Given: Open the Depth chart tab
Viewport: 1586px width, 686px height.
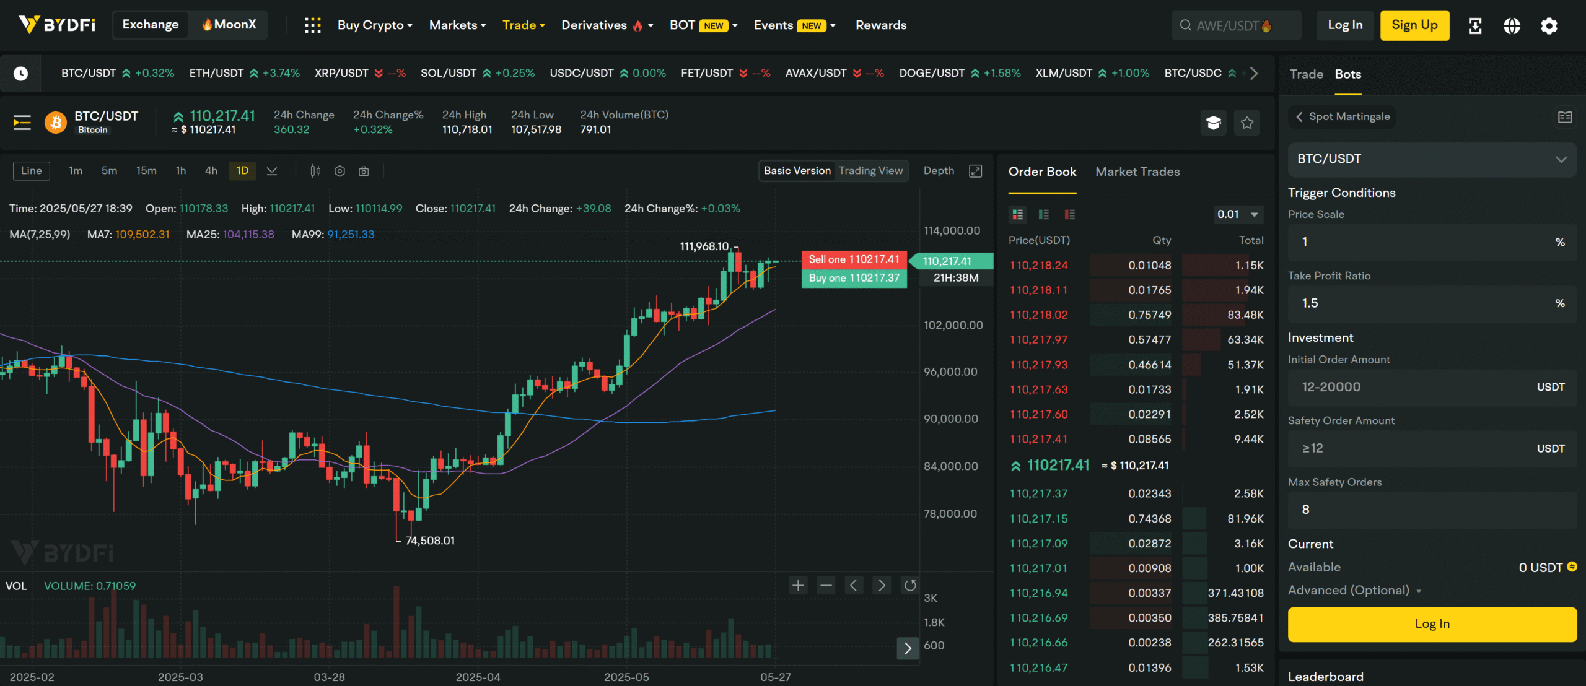Looking at the screenshot, I should (939, 171).
